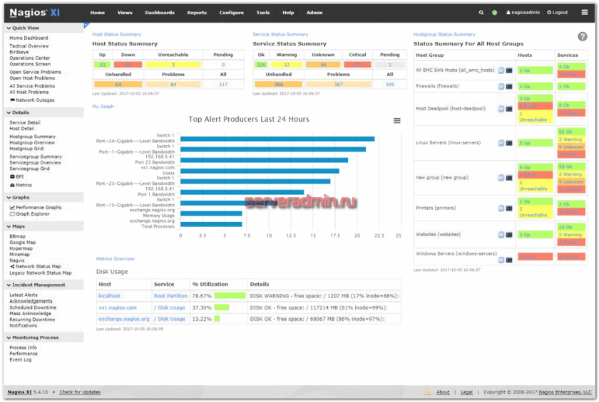Open Network Outages with flag icon

click(32, 100)
